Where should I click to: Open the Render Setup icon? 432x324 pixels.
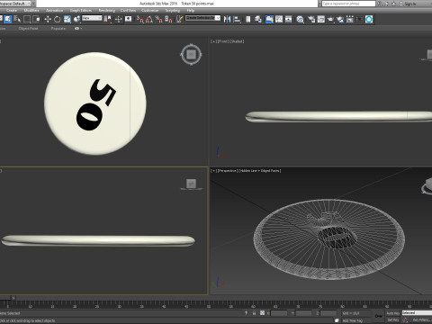(311, 20)
